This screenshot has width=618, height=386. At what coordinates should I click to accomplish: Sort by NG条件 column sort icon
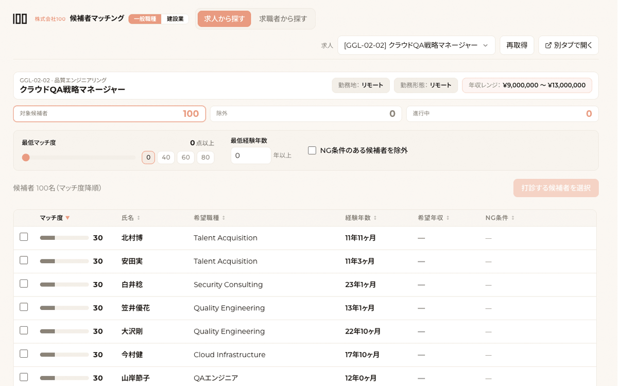[x=512, y=218]
